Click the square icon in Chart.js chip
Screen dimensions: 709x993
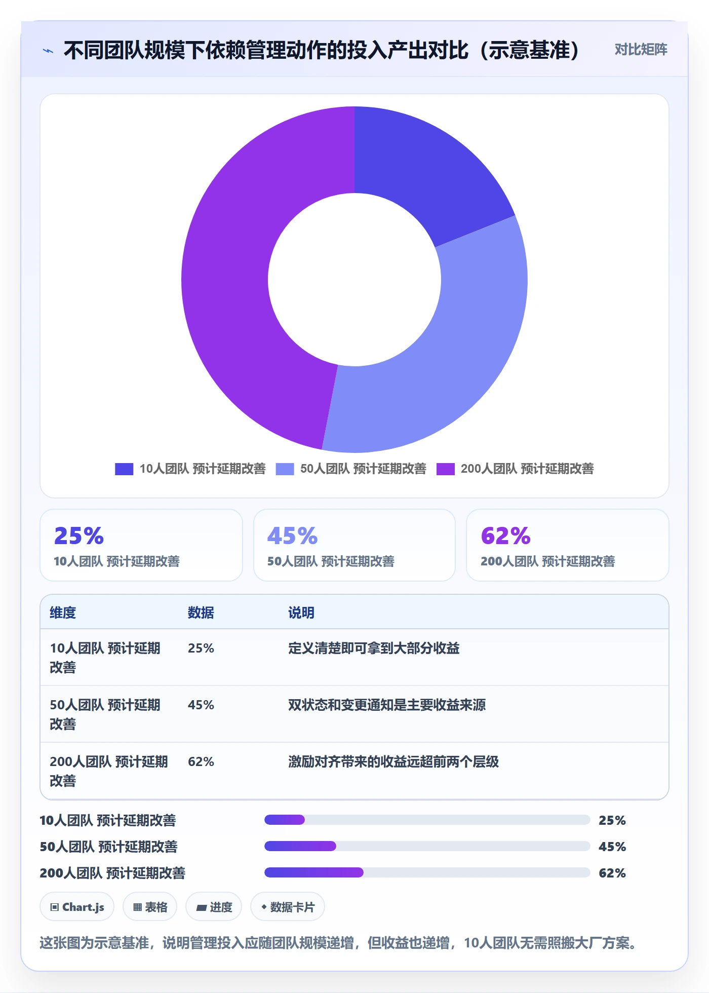point(55,907)
